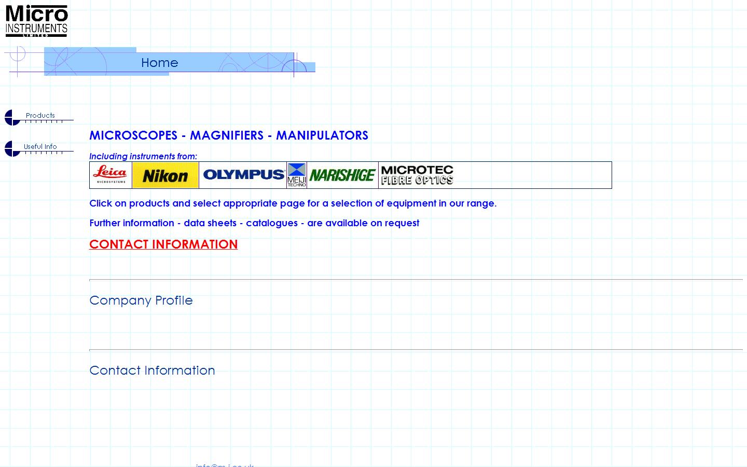Click the "Click on products and select" sentence
Viewport: 747px width, 467px height.
click(x=293, y=203)
